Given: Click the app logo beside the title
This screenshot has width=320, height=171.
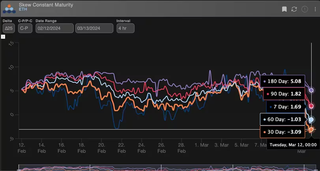Looking at the screenshot, I should 9,8.
